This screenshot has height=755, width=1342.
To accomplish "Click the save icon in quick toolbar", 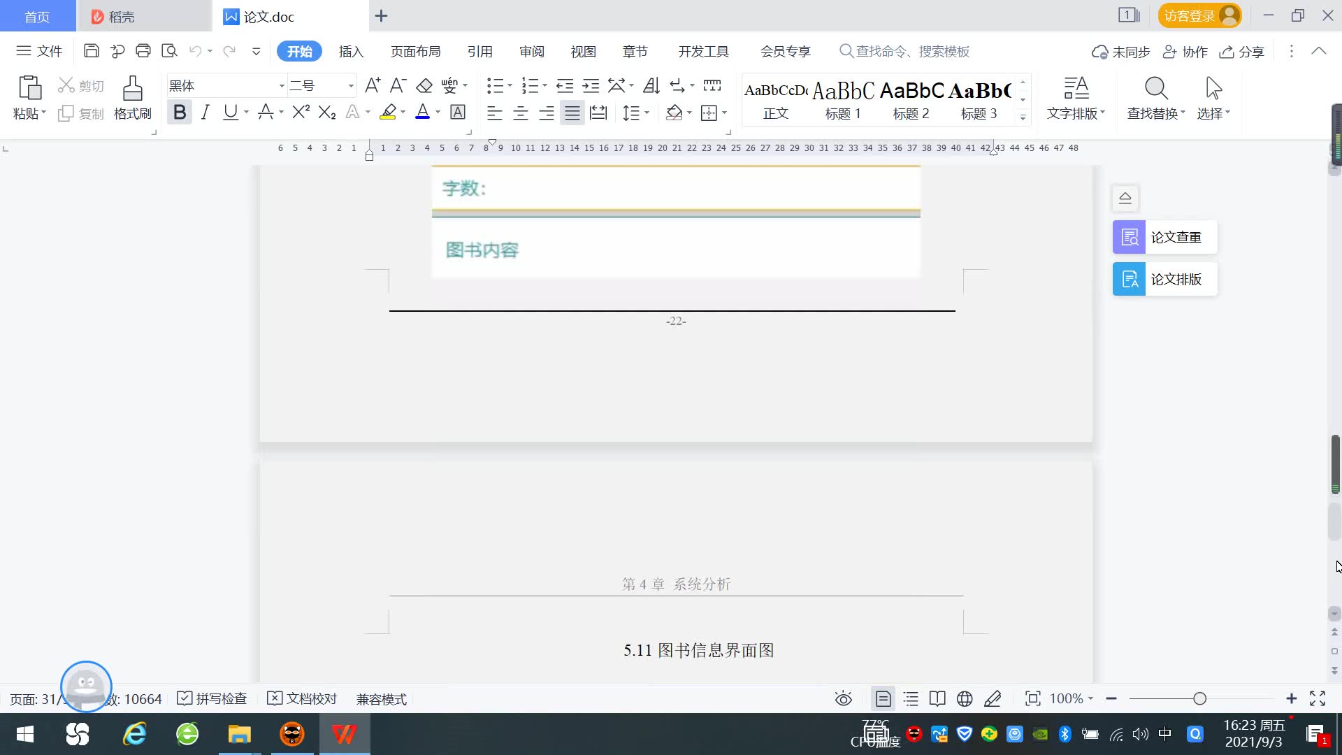I will 91,51.
